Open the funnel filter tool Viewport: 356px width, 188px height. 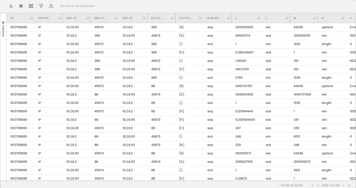(x=41, y=6)
